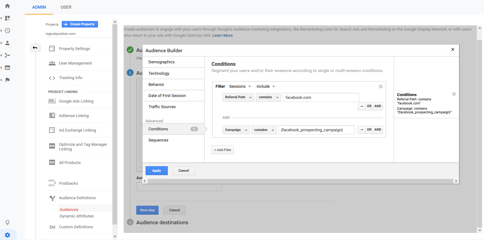Viewport: 484px width, 240px height.
Task: Cancel the Audience Builder dialog
Action: click(184, 171)
